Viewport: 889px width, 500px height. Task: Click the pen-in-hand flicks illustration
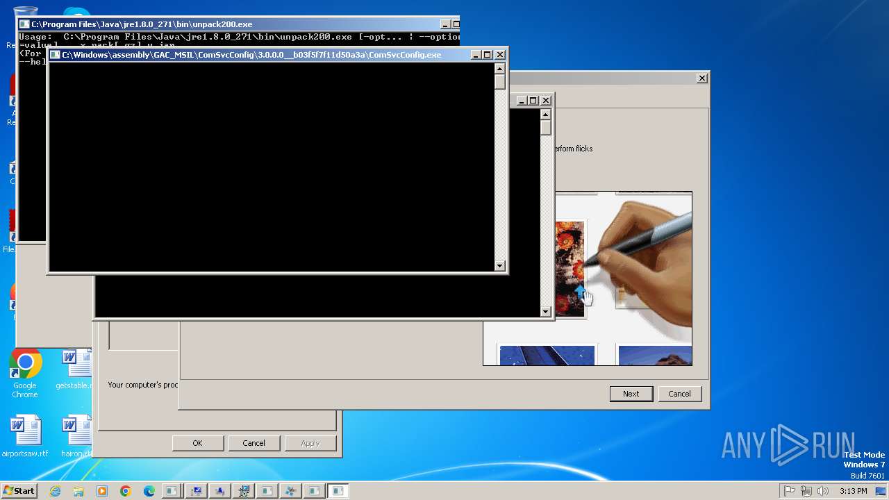(x=623, y=278)
